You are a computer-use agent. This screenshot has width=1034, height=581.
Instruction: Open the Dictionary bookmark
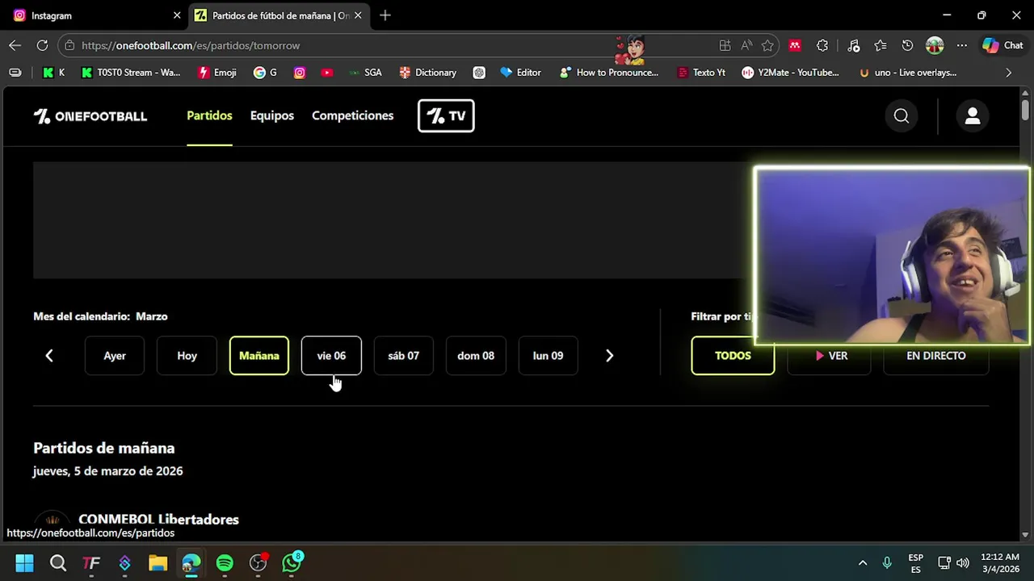coord(428,73)
